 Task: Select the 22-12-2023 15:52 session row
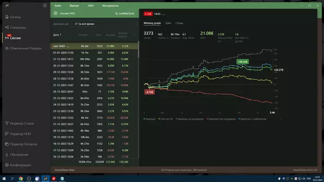coord(94,117)
